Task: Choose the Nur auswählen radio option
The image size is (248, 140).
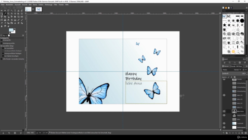Action: (3, 48)
